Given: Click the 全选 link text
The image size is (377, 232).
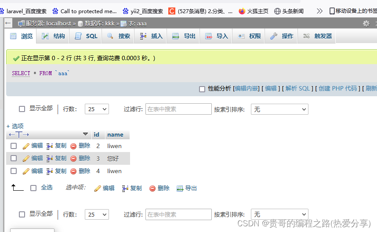Looking at the screenshot, I should 47,188.
